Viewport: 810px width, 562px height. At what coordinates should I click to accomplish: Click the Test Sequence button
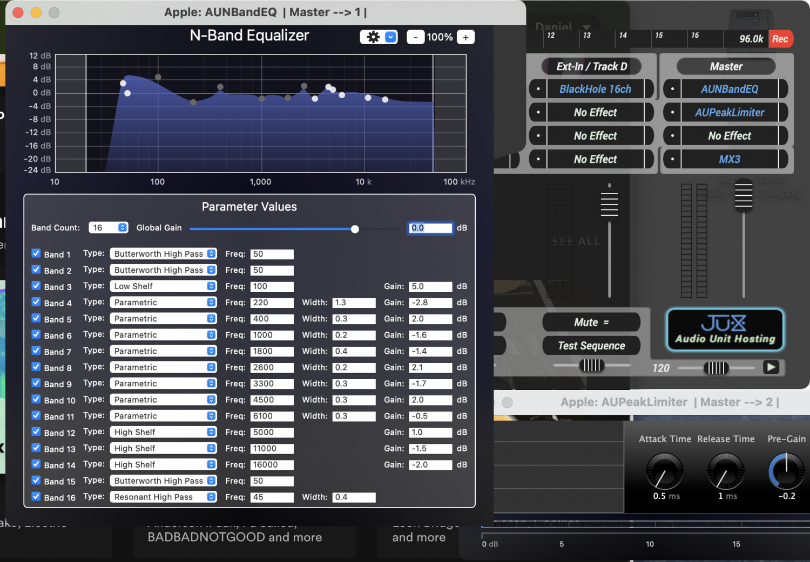pos(591,346)
